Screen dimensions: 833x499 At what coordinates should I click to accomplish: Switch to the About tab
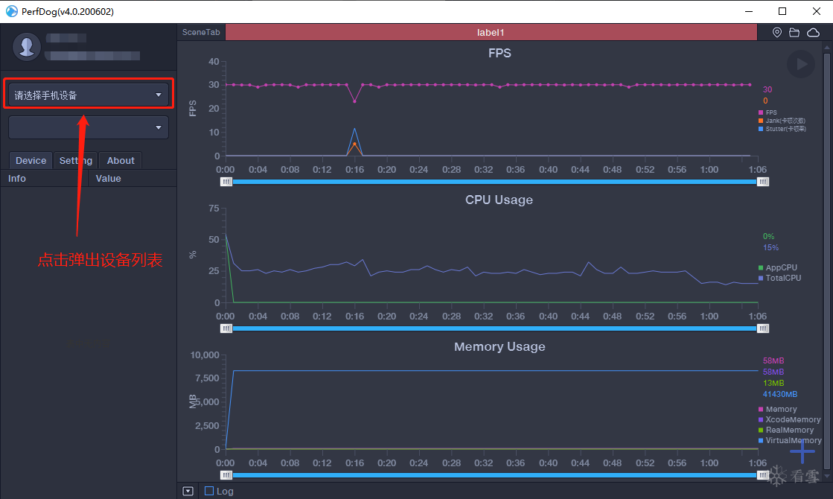tap(121, 160)
